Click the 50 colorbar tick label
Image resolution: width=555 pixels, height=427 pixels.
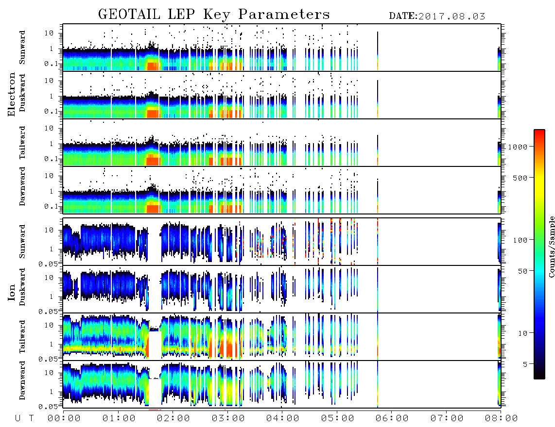pos(522,271)
